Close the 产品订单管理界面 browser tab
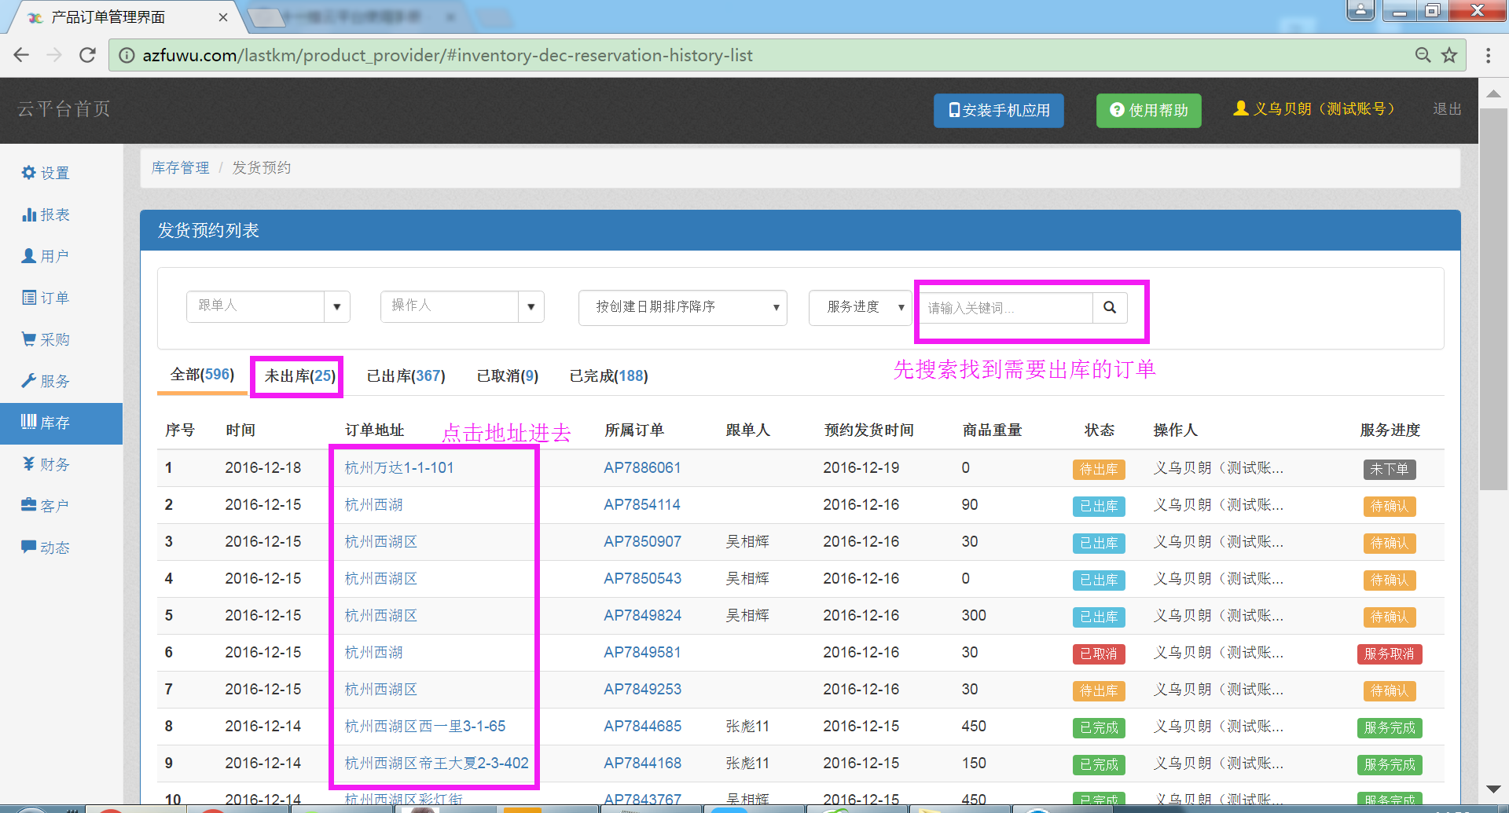1509x813 pixels. click(223, 17)
